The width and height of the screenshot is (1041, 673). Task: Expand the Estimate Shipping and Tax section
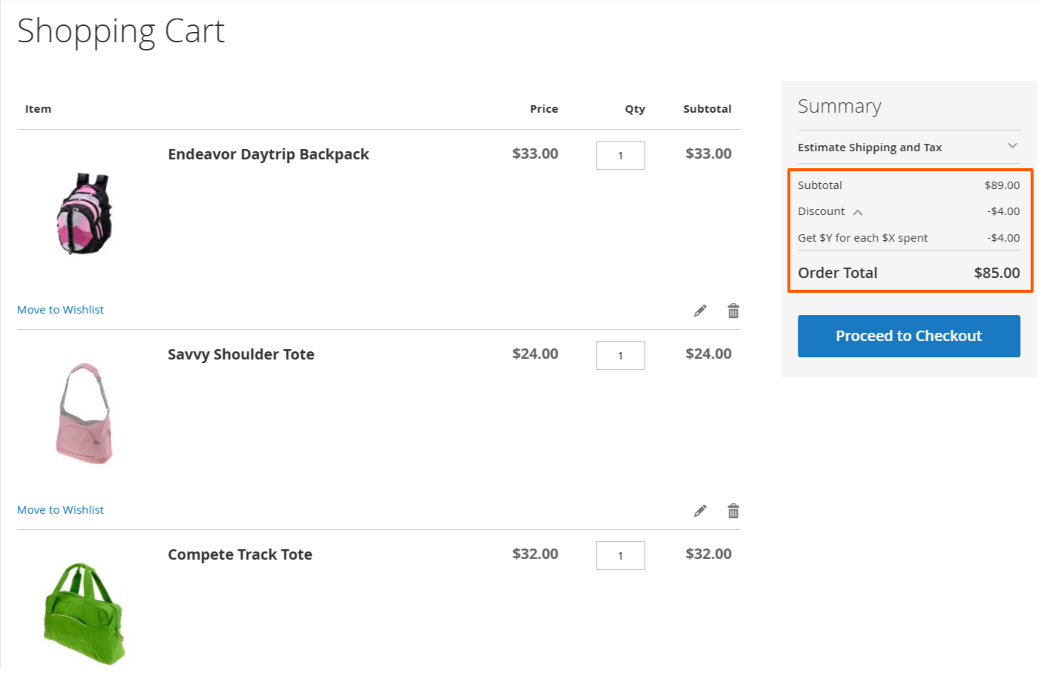pos(909,147)
